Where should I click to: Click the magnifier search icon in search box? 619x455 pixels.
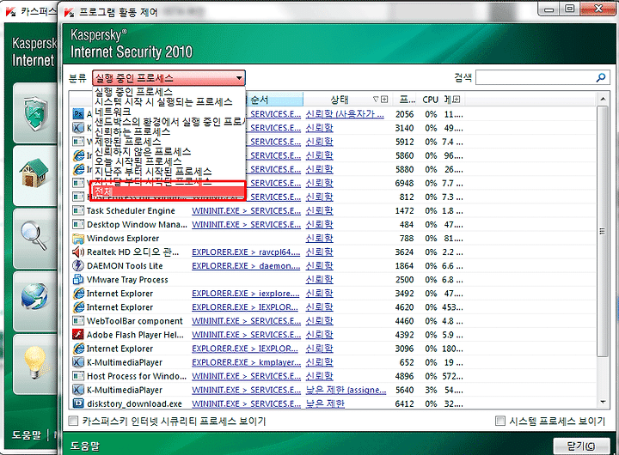(600, 77)
